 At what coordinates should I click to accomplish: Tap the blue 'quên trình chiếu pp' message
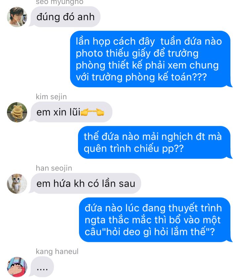[x=155, y=142]
